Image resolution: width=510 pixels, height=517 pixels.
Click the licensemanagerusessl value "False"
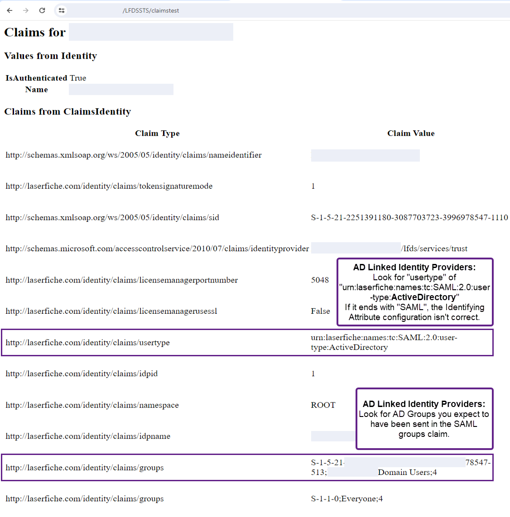click(x=320, y=311)
